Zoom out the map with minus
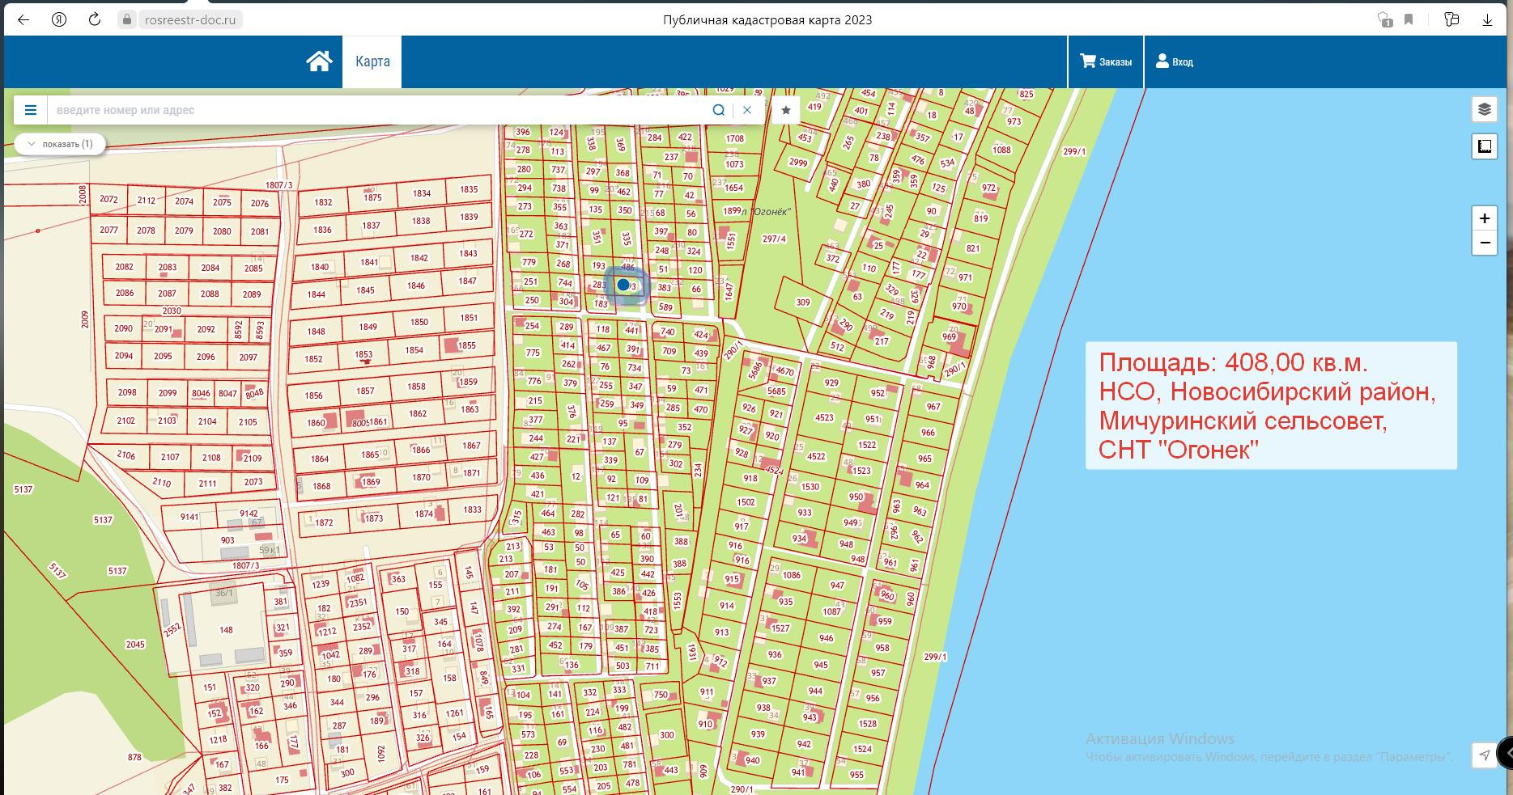The width and height of the screenshot is (1513, 795). tap(1484, 243)
